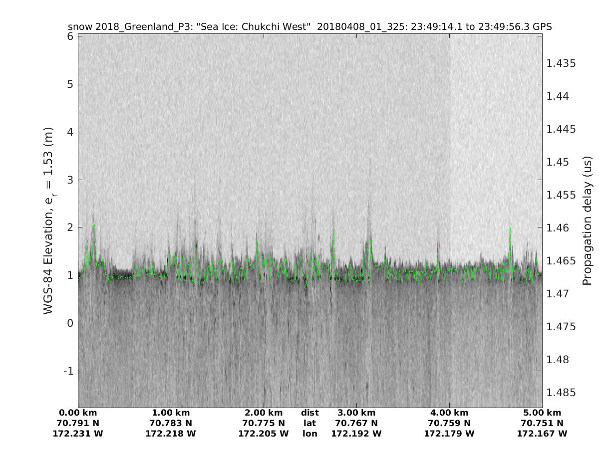The height and width of the screenshot is (449, 599).
Task: Click the plot title text at top
Action: 309,27
